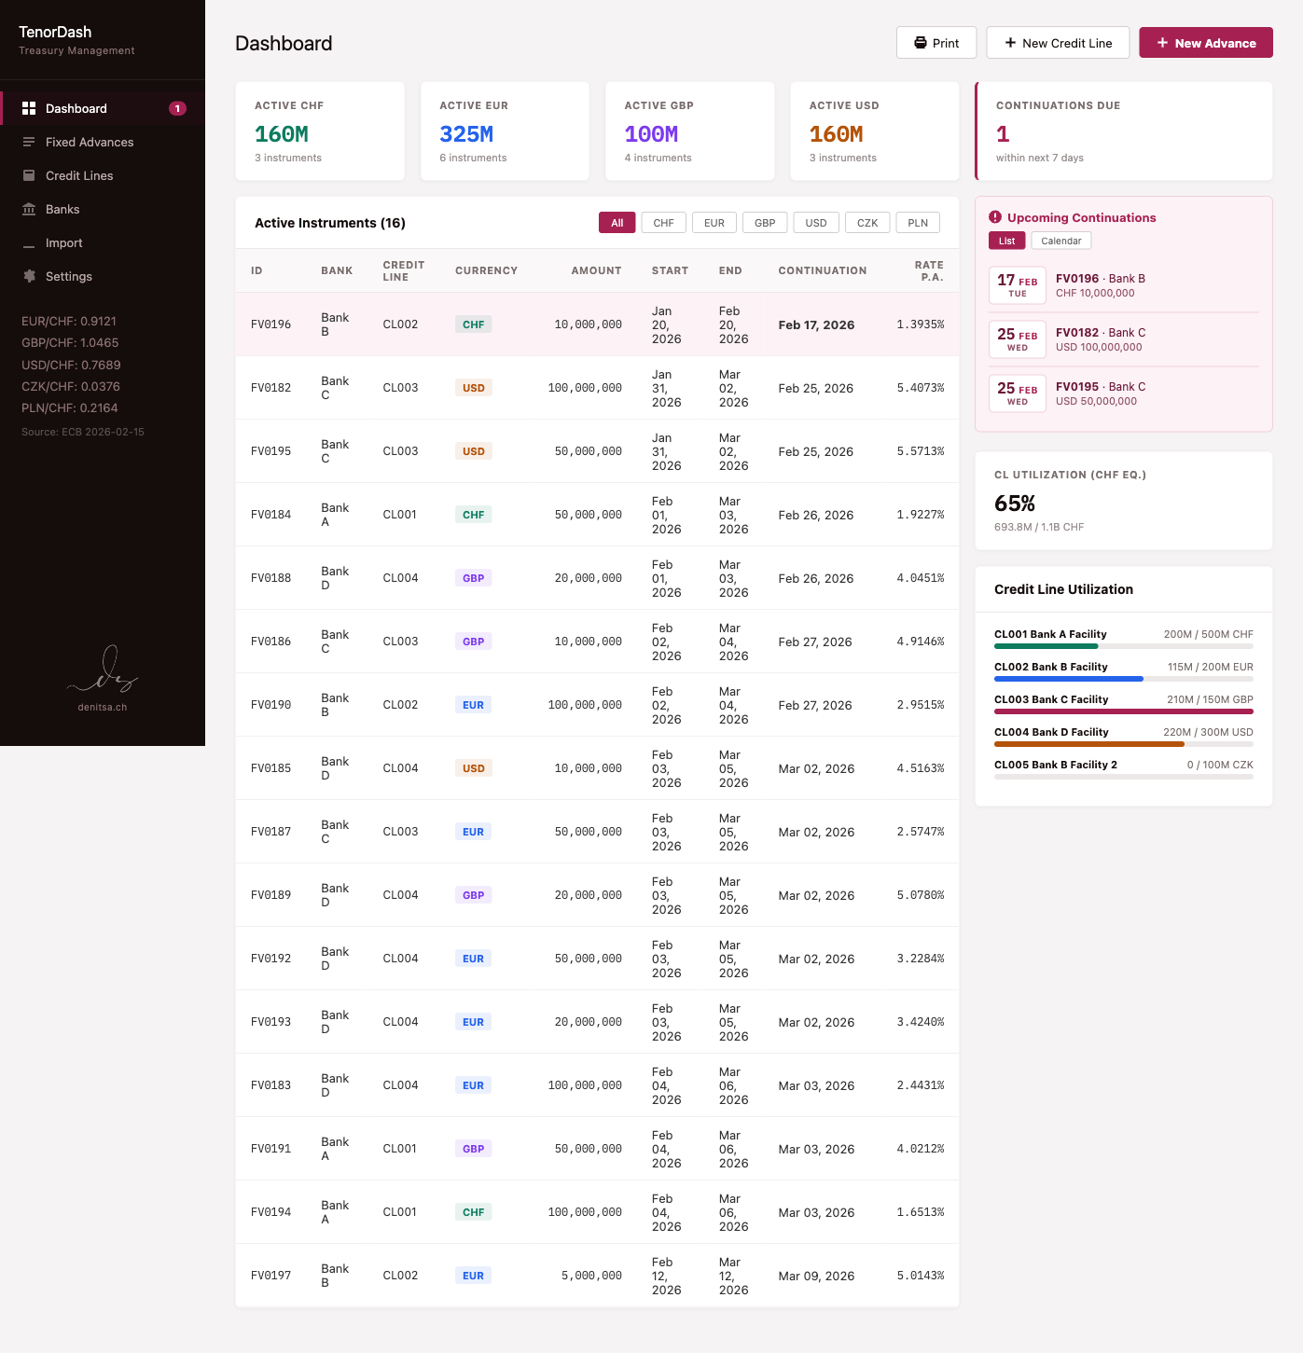This screenshot has height=1353, width=1303.
Task: Filter instruments by PLN currency
Action: point(917,223)
